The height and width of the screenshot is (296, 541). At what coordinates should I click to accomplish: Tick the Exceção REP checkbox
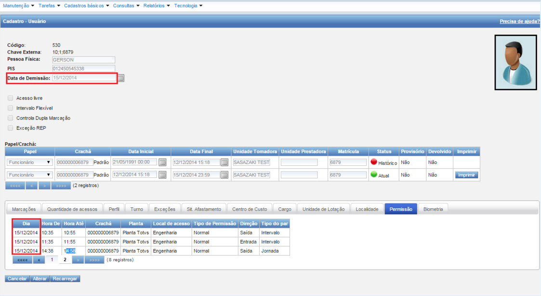click(x=10, y=128)
